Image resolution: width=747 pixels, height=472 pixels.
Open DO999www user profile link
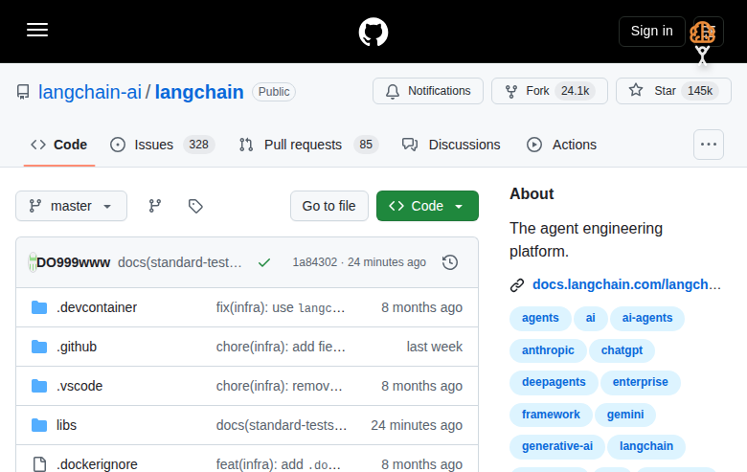point(74,262)
